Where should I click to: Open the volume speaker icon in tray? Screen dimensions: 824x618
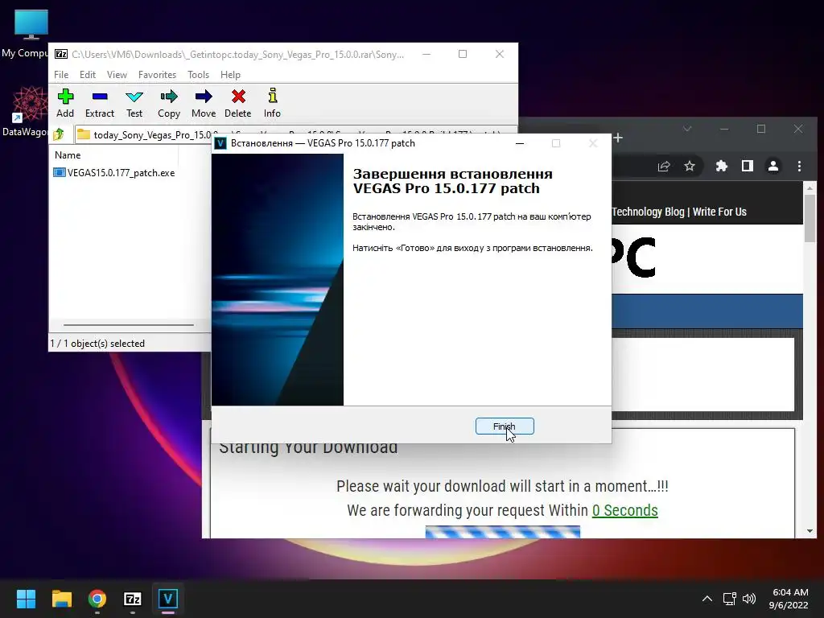point(749,599)
